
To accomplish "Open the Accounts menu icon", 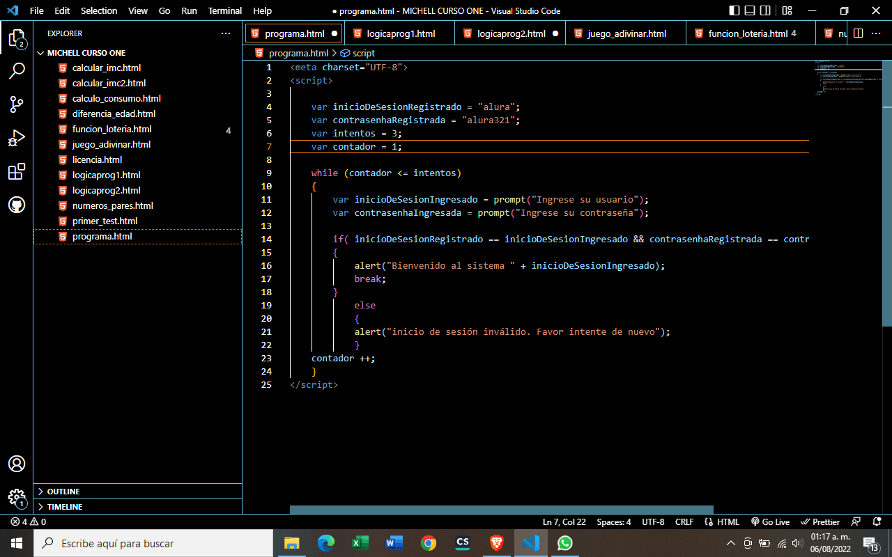I will tap(17, 464).
